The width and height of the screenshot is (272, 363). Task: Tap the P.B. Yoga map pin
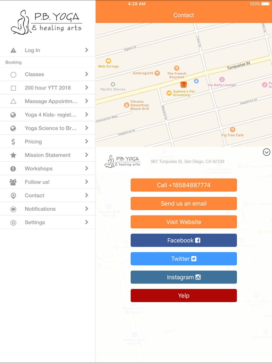(x=184, y=85)
